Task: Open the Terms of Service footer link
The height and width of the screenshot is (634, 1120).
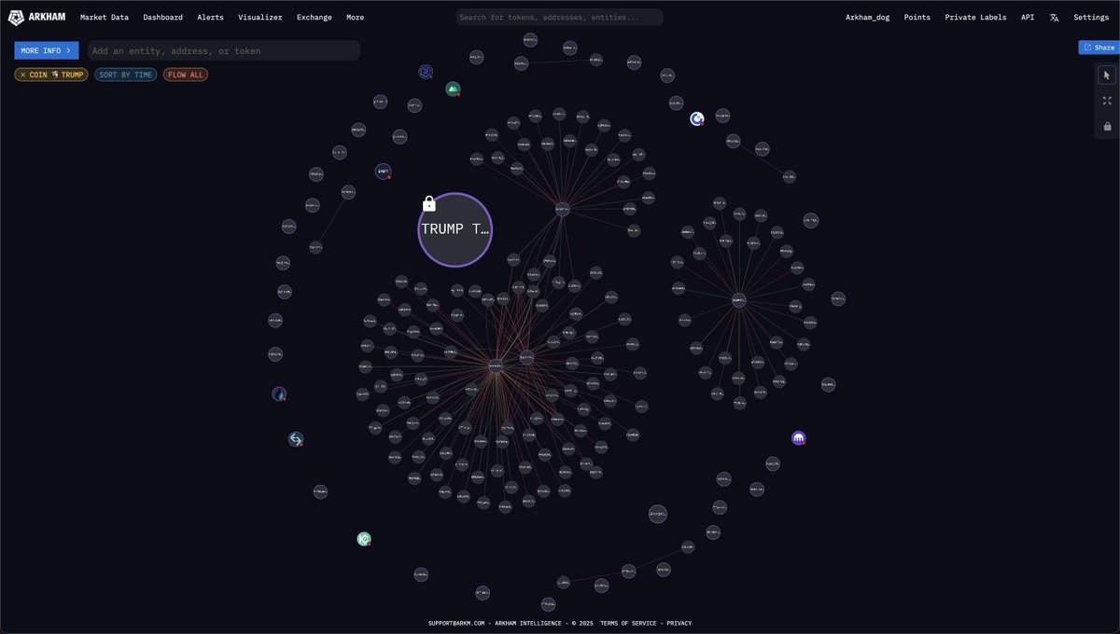Action: 629,623
